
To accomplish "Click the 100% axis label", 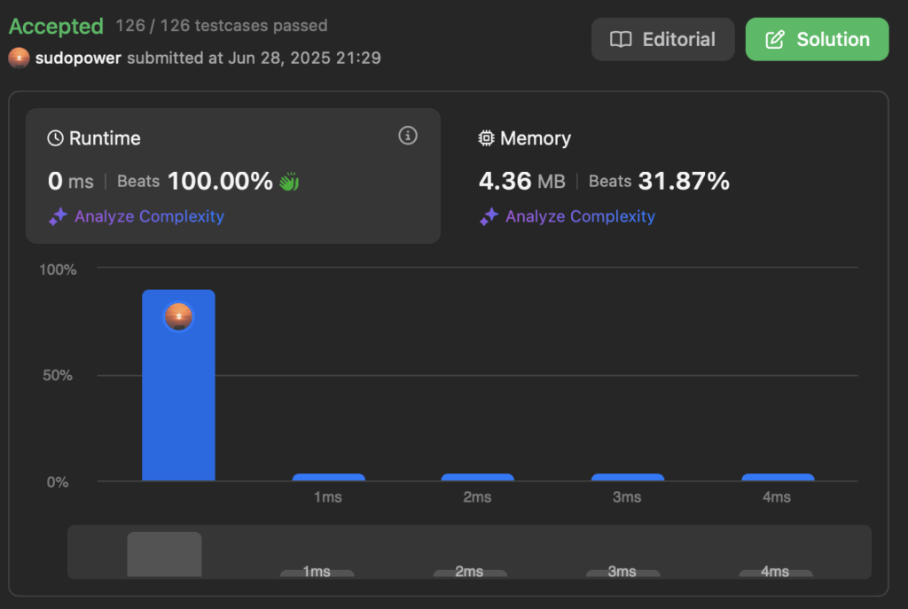I will (x=58, y=269).
